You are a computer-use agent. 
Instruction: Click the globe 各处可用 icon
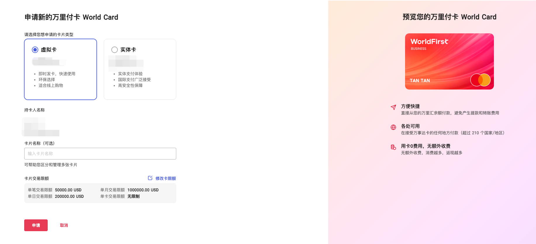(393, 127)
